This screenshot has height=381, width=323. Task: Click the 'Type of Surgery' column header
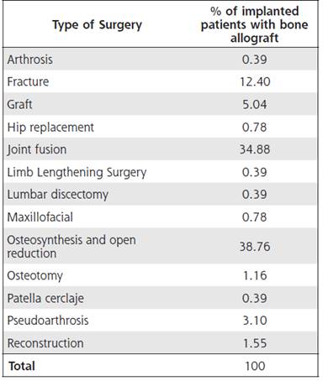click(97, 25)
